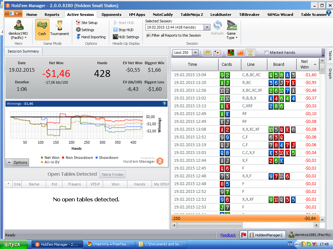Open the Last 250 hands dropdown

click(x=195, y=53)
